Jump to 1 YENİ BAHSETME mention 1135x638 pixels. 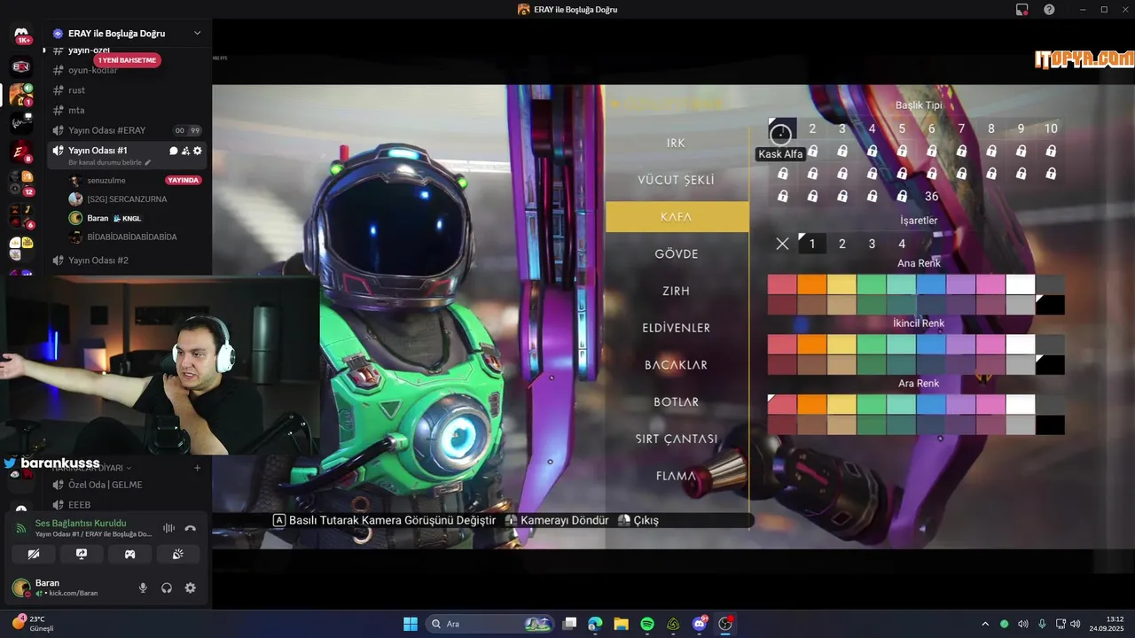pyautogui.click(x=128, y=60)
